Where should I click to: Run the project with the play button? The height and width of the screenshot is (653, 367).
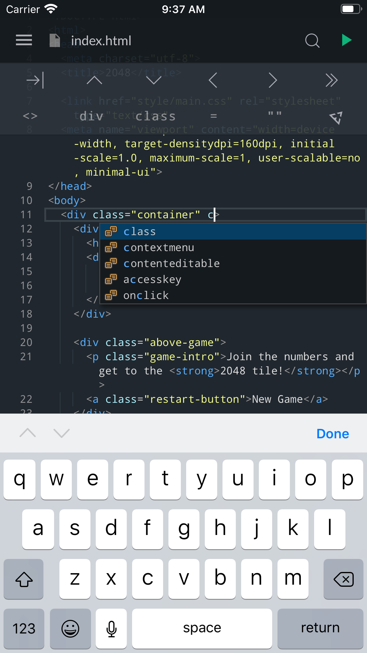[x=347, y=40]
